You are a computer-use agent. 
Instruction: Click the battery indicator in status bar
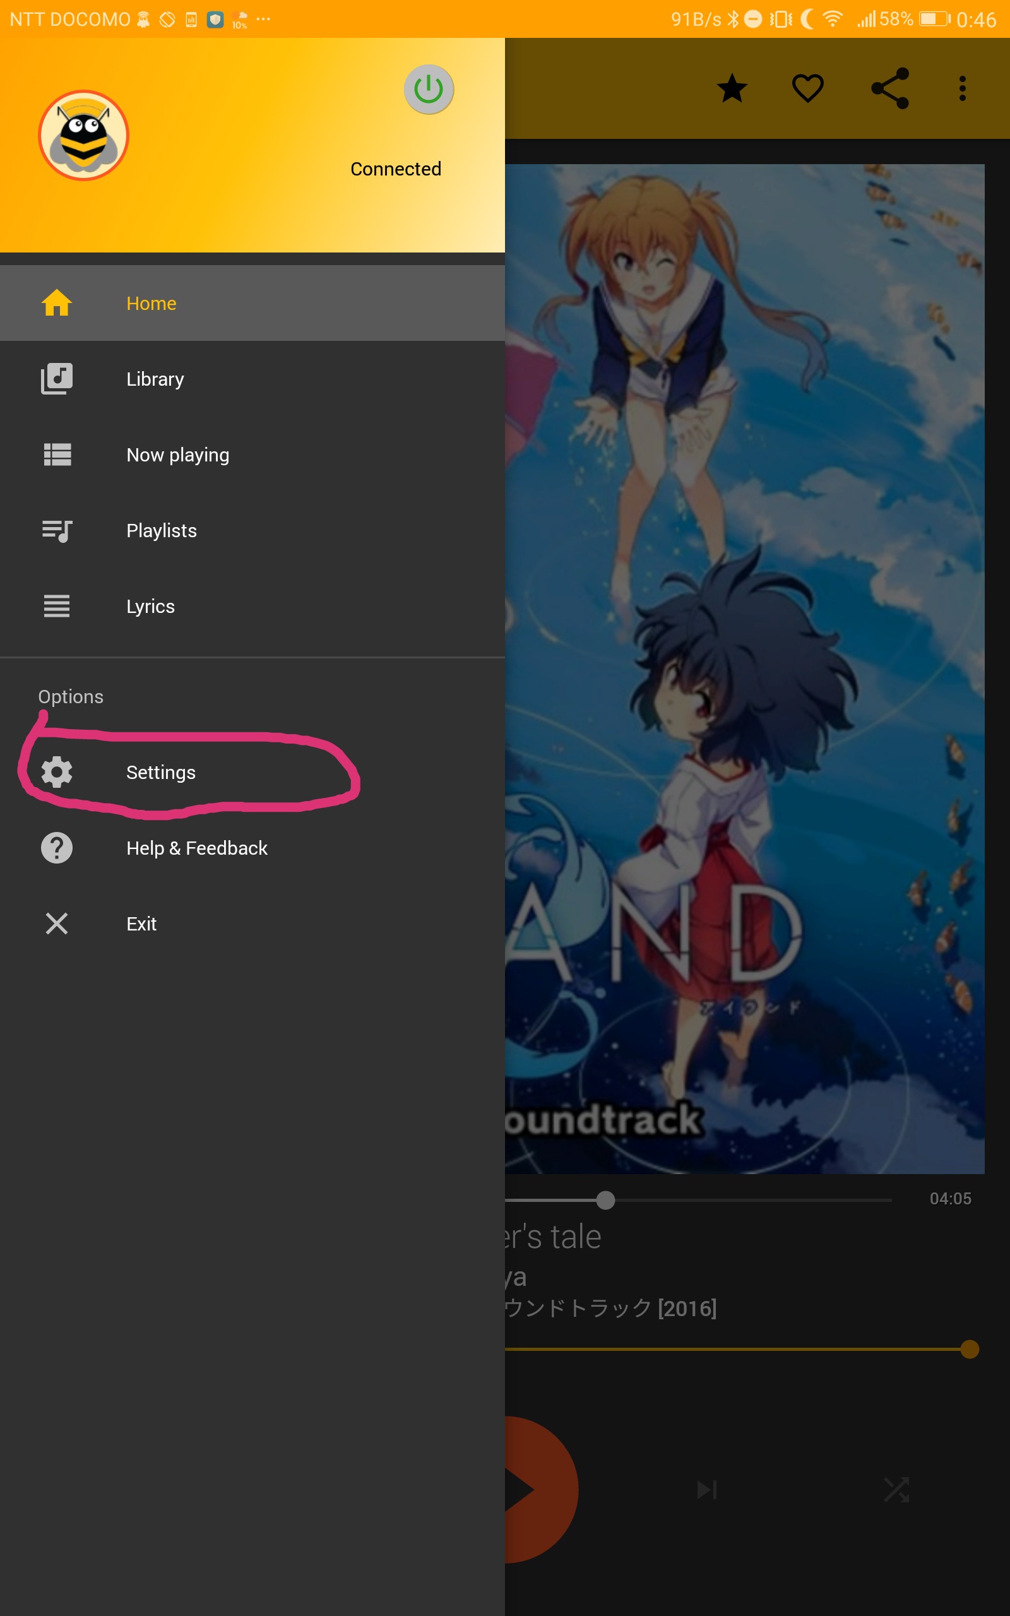point(934,19)
